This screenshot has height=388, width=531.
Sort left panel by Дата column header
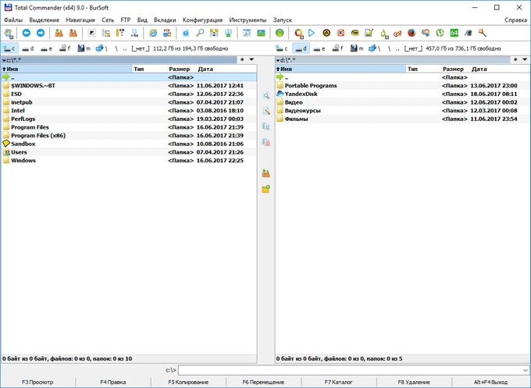tap(226, 69)
